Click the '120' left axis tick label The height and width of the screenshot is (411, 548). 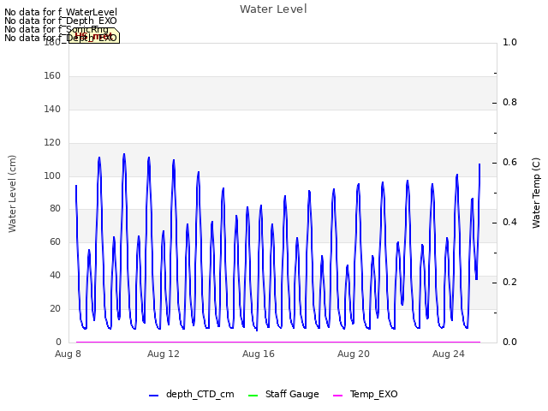pyautogui.click(x=52, y=143)
